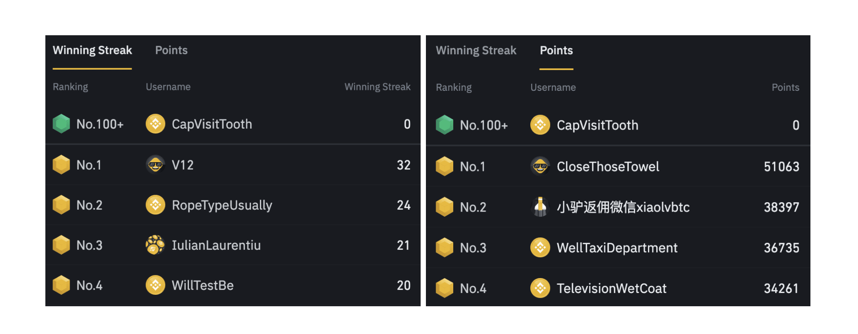This screenshot has height=334, width=858.
Task: Open the RopeTypeUsually username entry
Action: (x=222, y=205)
